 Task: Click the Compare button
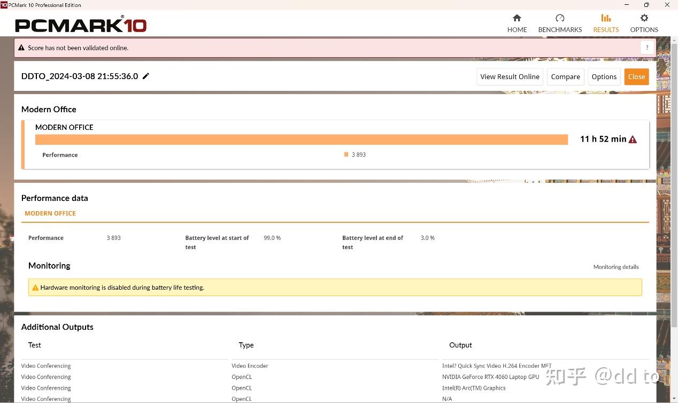click(x=565, y=76)
